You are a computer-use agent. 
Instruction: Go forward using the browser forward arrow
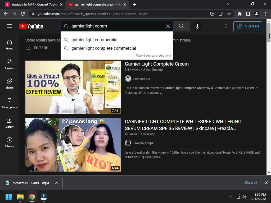click(x=14, y=14)
